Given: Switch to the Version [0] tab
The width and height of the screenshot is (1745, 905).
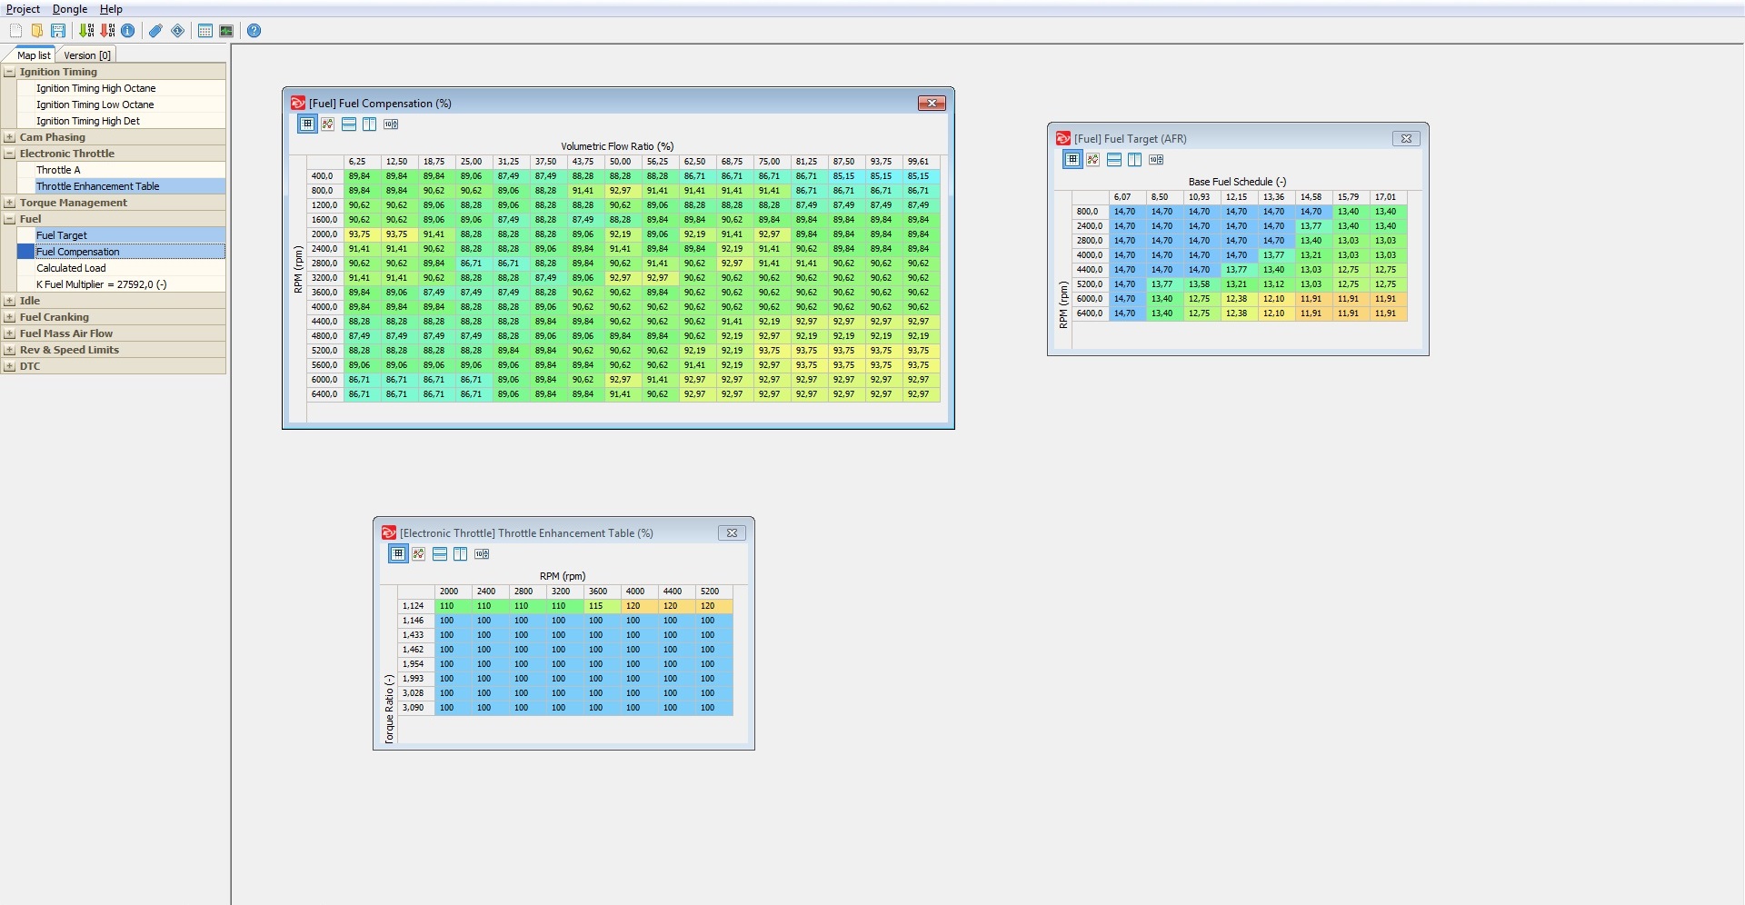Looking at the screenshot, I should click(x=87, y=55).
